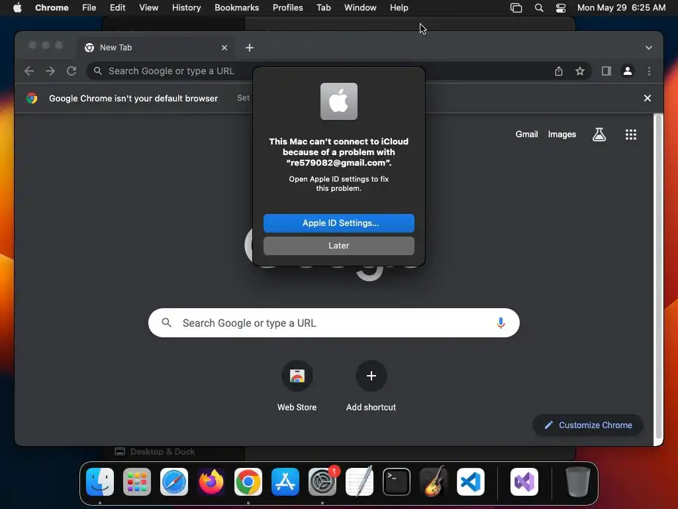The height and width of the screenshot is (509, 678).
Task: Launch Terminal from the Dock
Action: point(397,482)
